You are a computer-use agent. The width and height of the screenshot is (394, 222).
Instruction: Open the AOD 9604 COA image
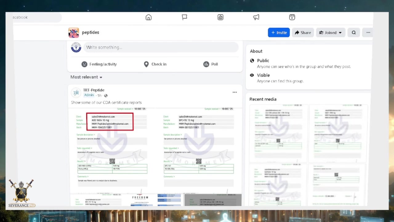pos(112,150)
